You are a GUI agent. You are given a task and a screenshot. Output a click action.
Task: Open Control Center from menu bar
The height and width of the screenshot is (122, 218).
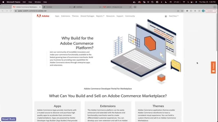click(x=192, y=2)
